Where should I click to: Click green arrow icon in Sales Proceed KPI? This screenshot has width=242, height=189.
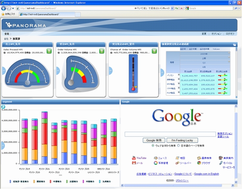(49, 51)
